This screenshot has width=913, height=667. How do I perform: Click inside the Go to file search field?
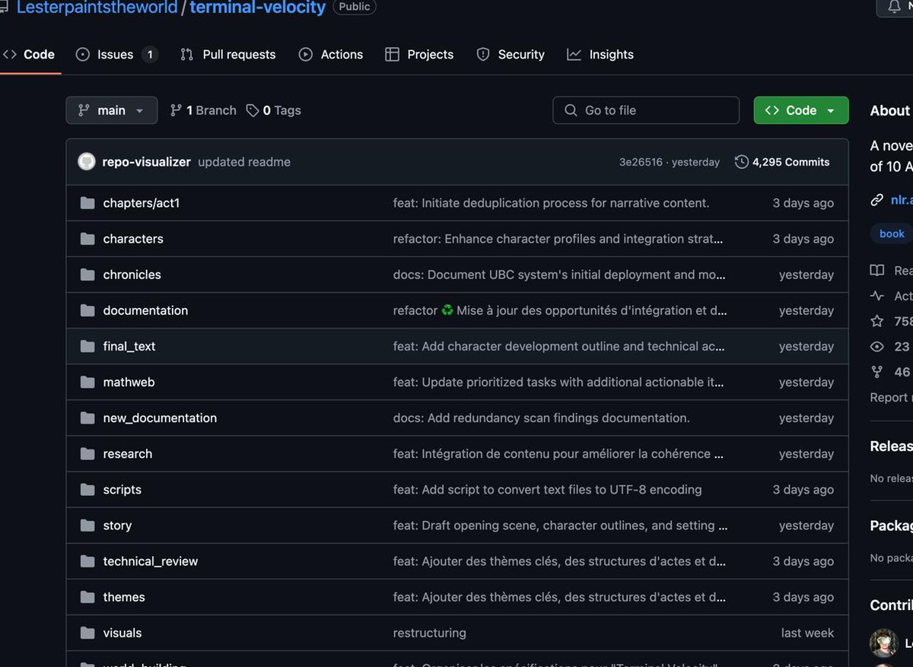(x=645, y=110)
